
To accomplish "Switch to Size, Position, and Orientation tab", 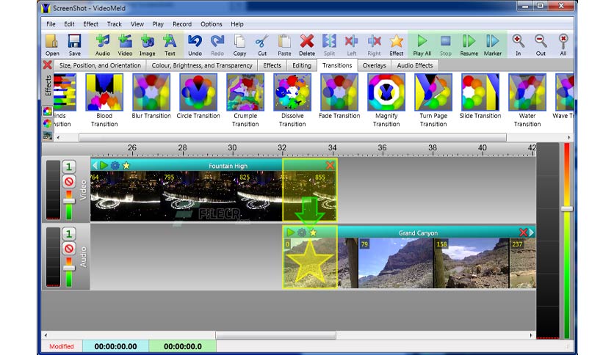I will tap(100, 65).
